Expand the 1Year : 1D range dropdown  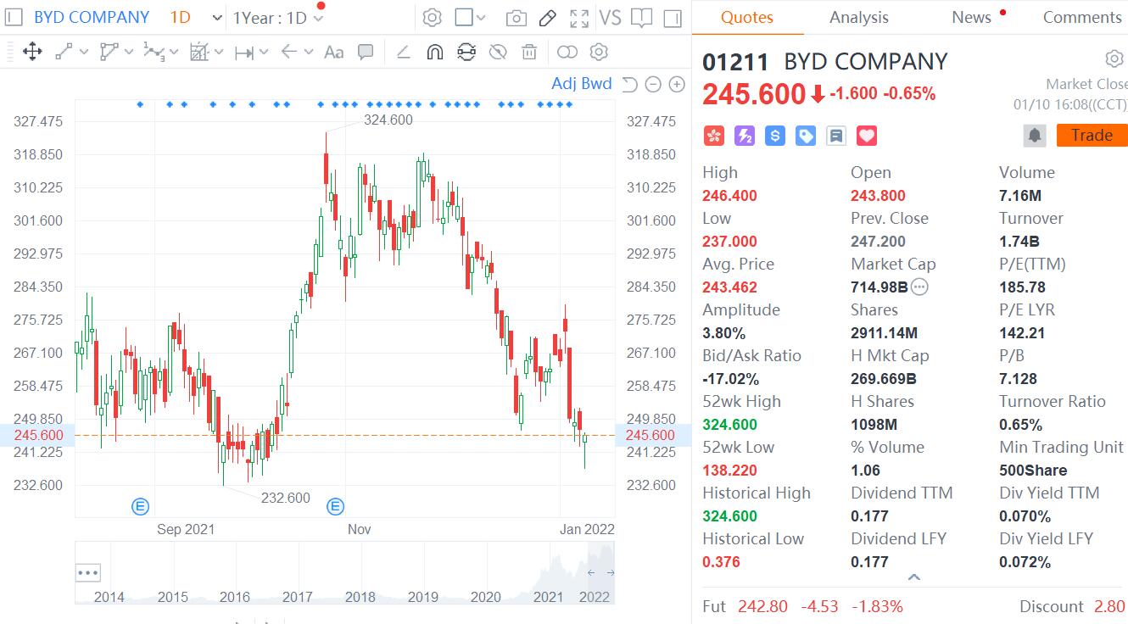[x=319, y=19]
